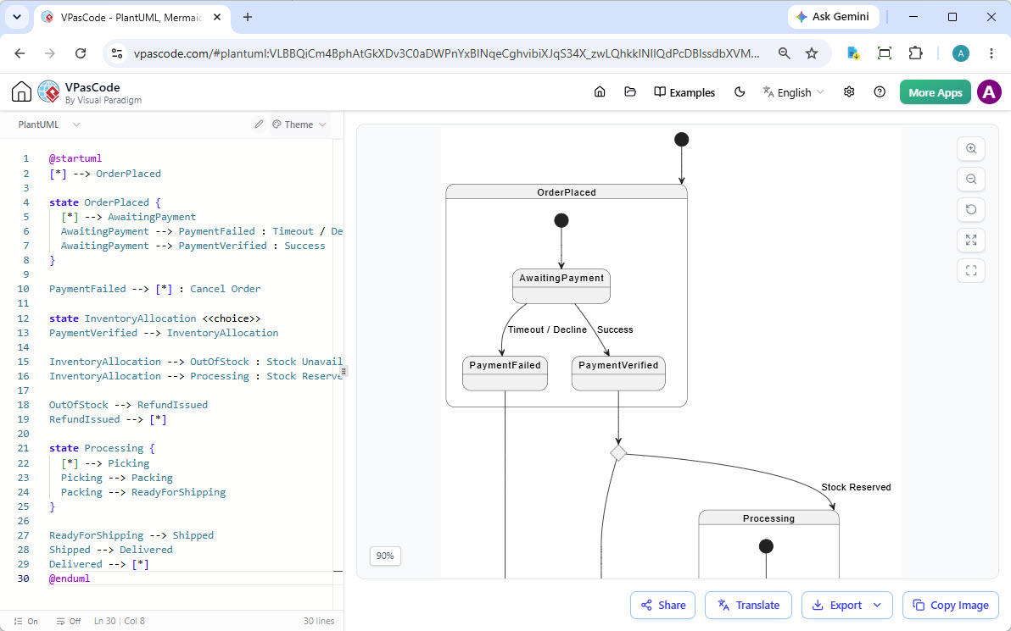Click the address bar URL field
This screenshot has height=631, width=1011.
point(446,53)
